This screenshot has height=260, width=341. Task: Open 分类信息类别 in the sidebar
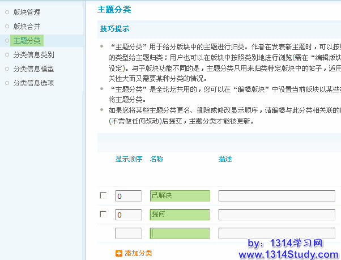click(x=33, y=54)
